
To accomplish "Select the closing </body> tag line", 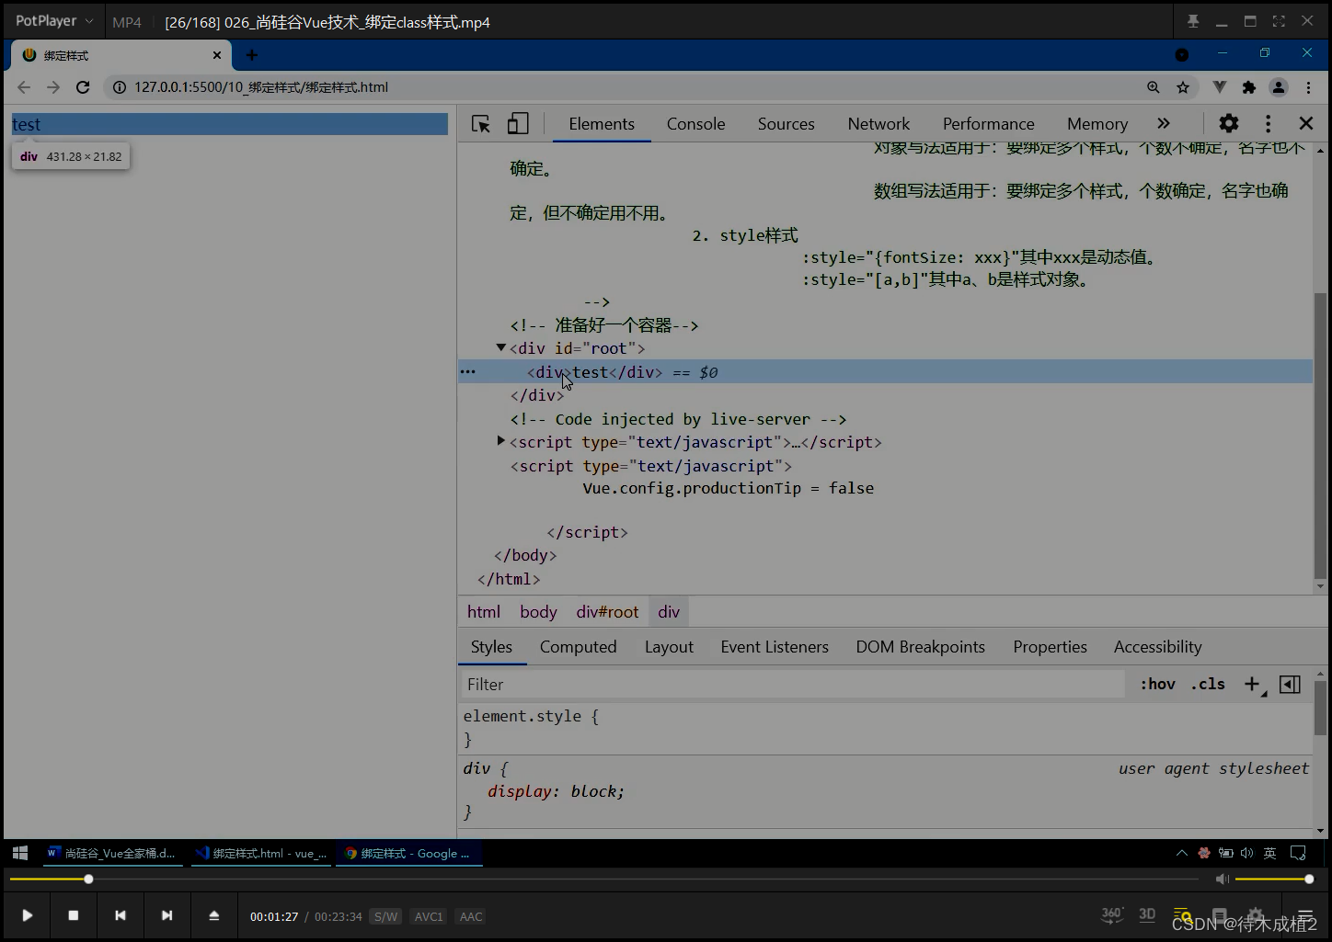I will point(525,555).
